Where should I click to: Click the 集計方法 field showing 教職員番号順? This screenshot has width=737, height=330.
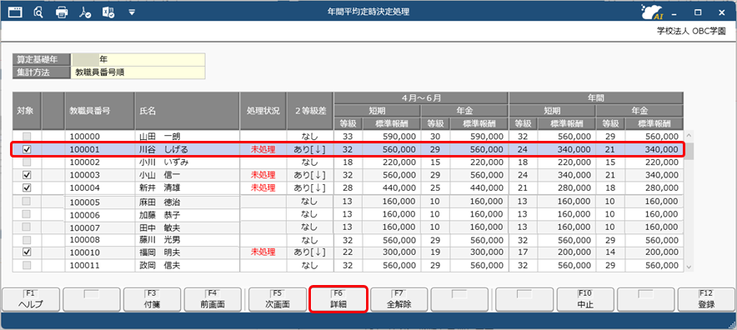click(138, 72)
